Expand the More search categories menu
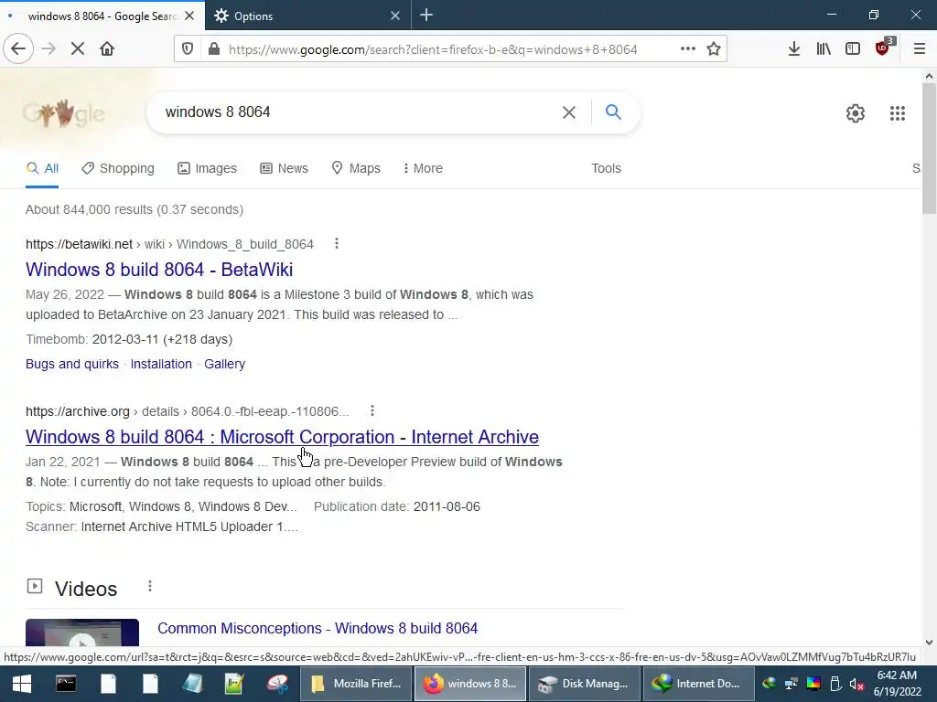This screenshot has width=937, height=702. [x=423, y=168]
